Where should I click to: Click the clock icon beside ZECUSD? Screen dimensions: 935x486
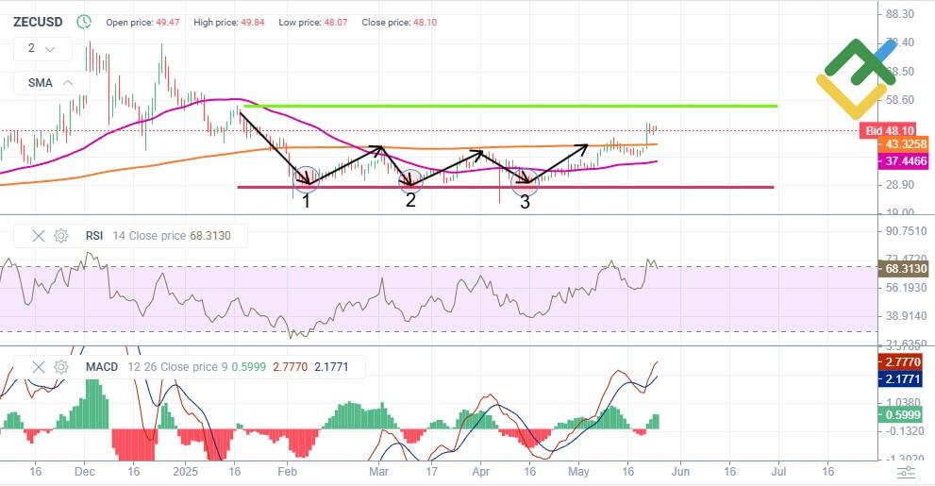tap(84, 21)
